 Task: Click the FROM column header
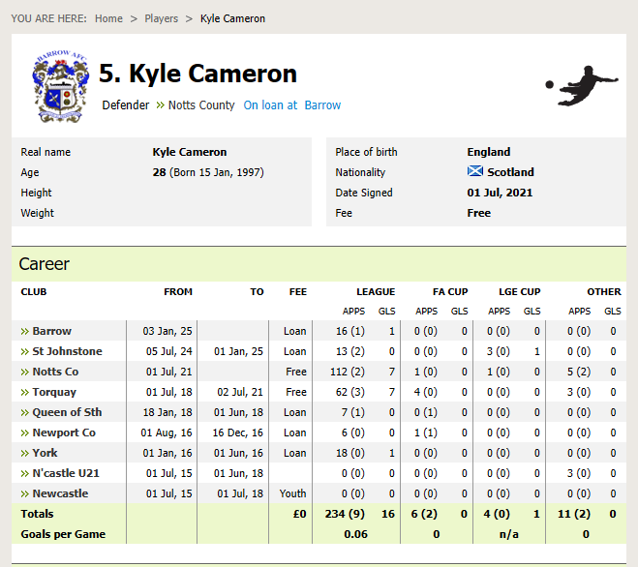tap(178, 292)
